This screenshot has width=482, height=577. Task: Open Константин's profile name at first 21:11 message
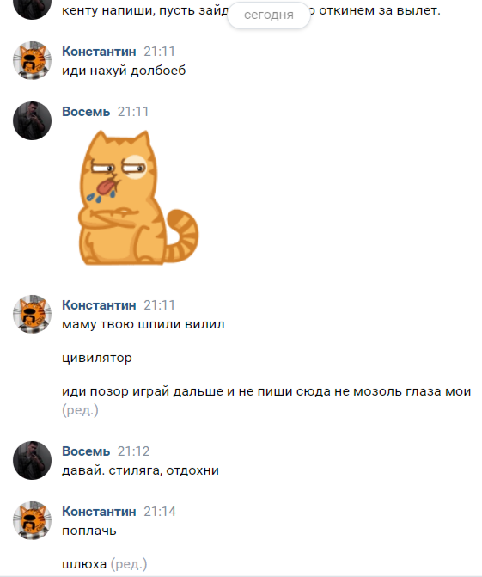99,52
